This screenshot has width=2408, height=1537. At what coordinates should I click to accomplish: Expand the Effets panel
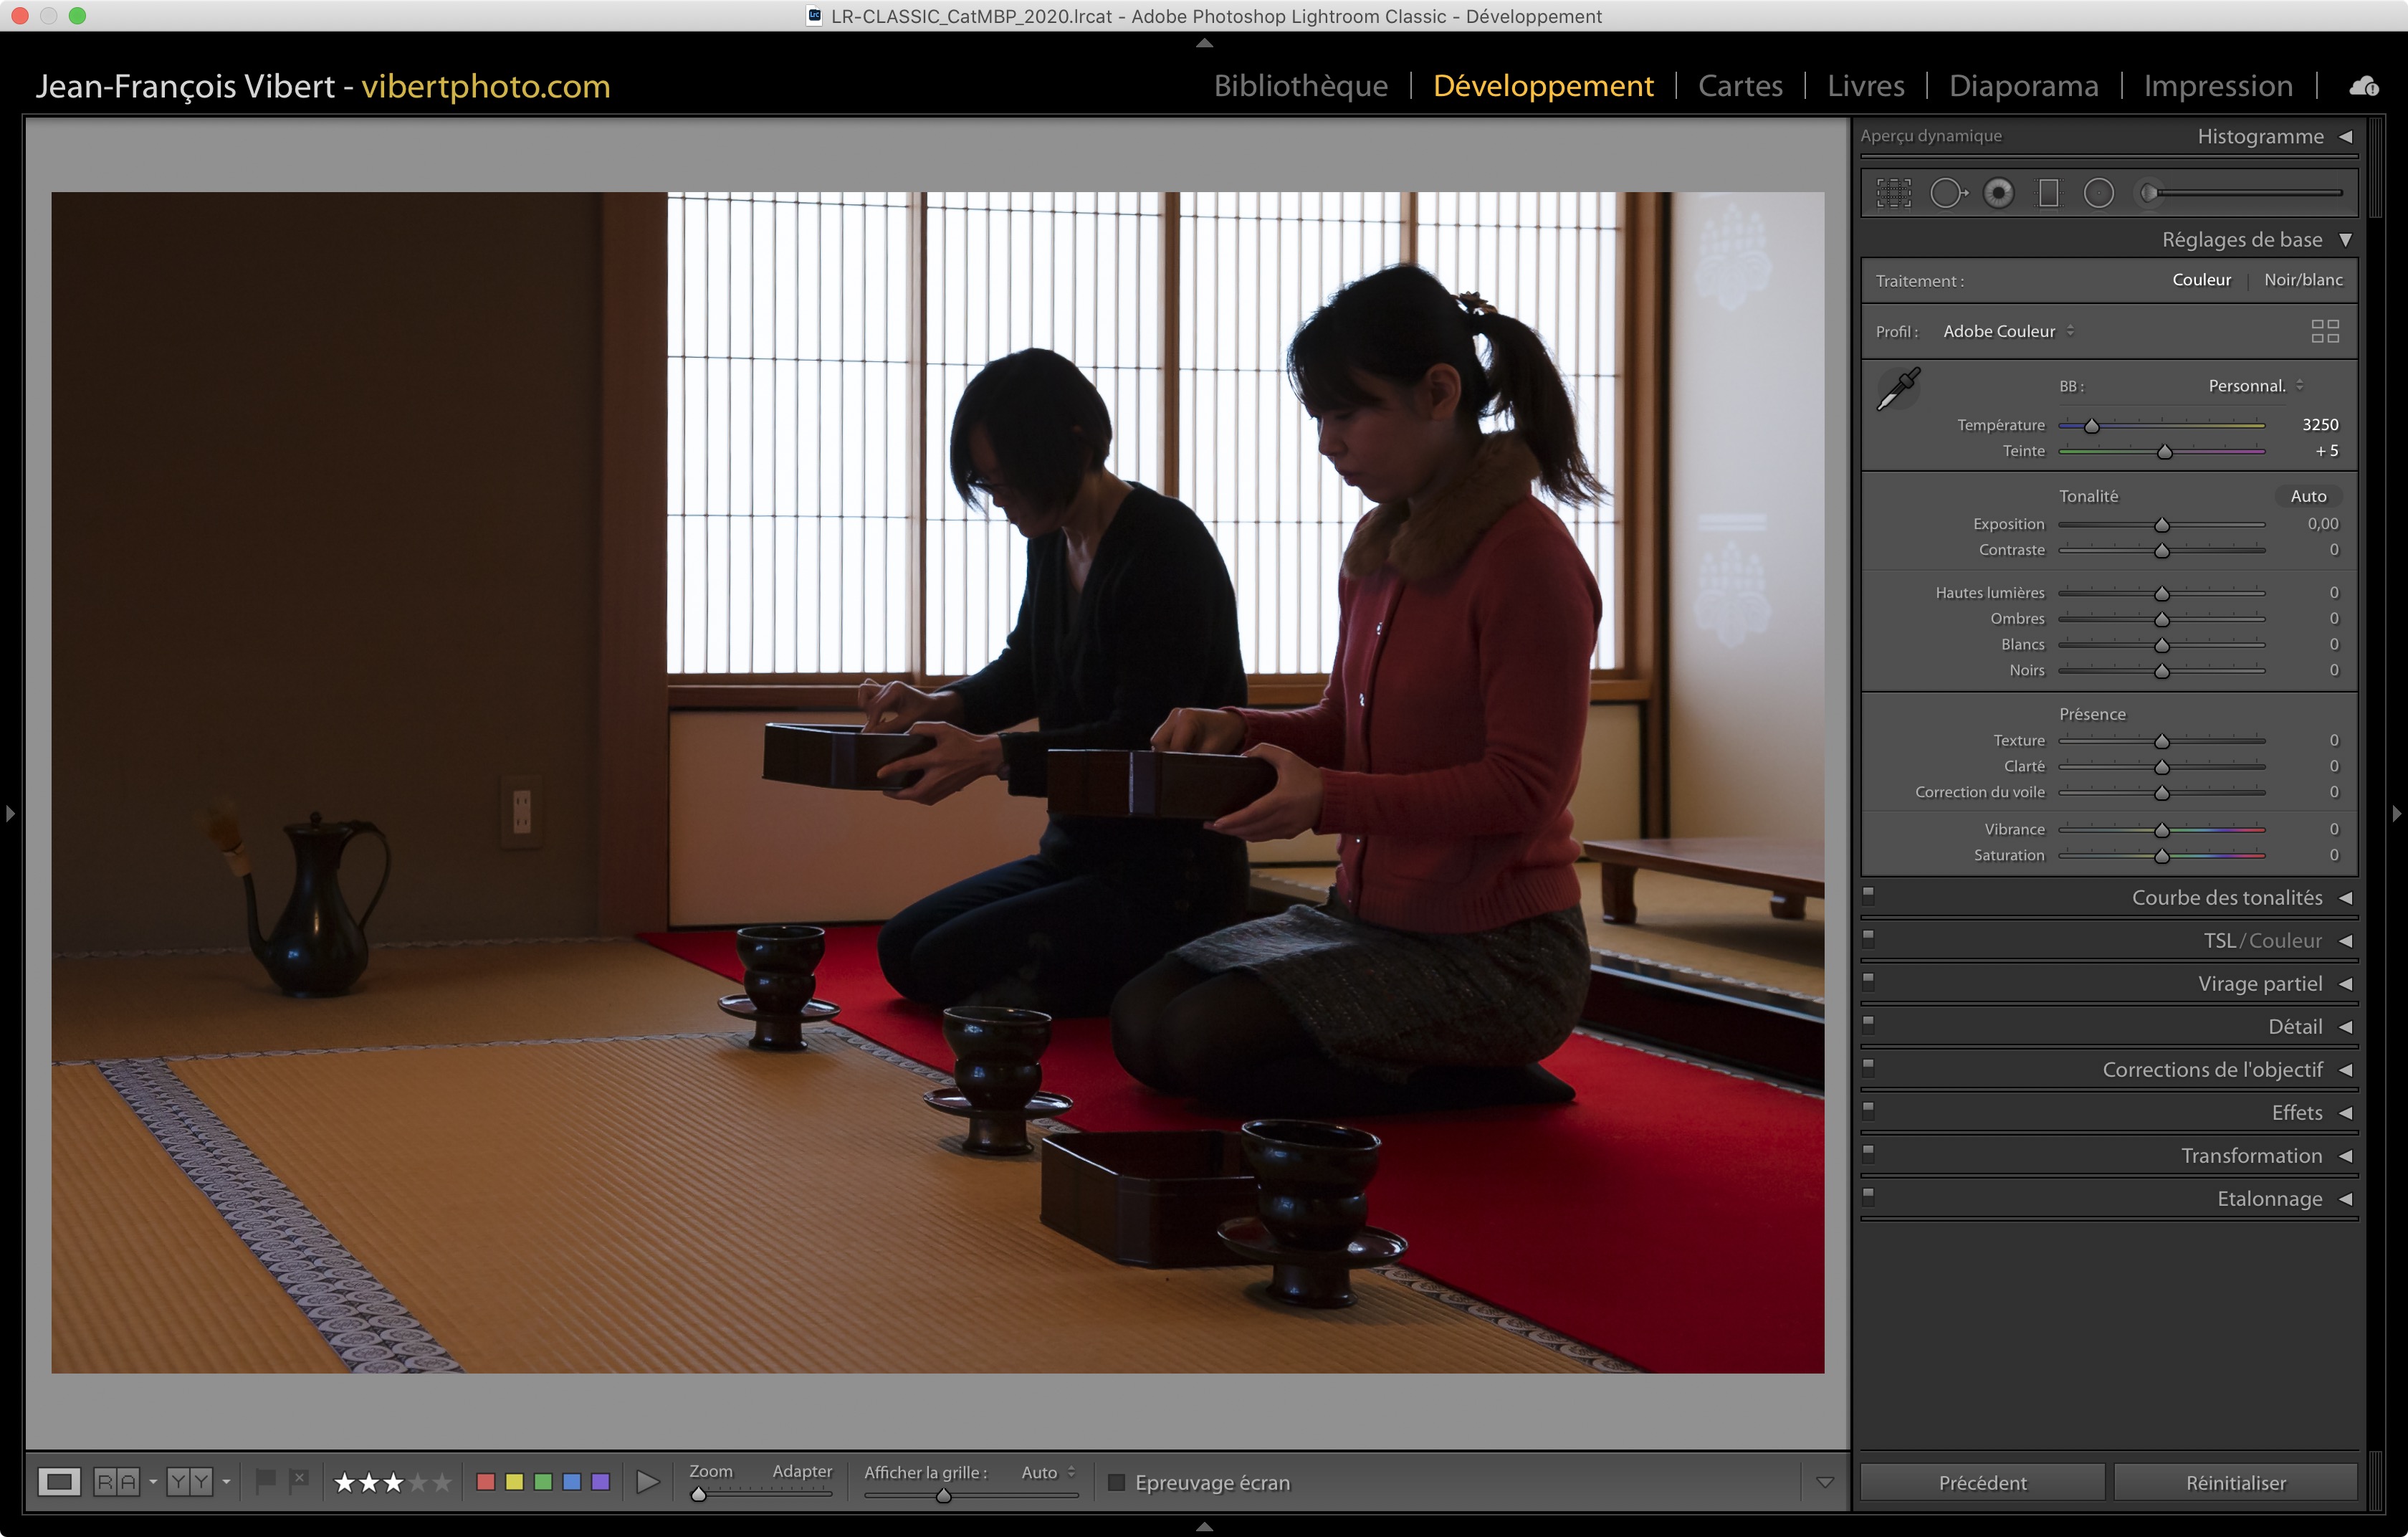[x=2296, y=1112]
